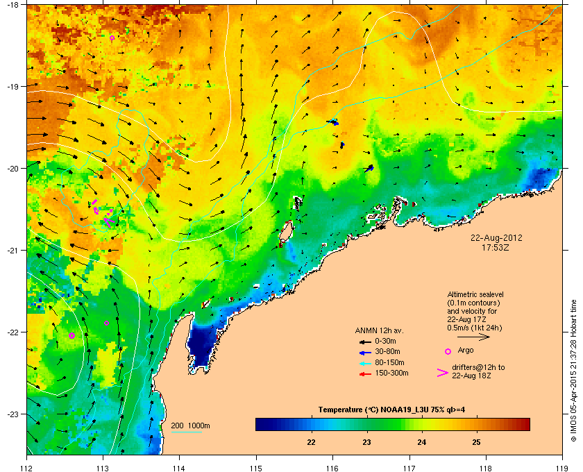Click the Argo float marker near 113.1E 18.4S

coord(112,38)
